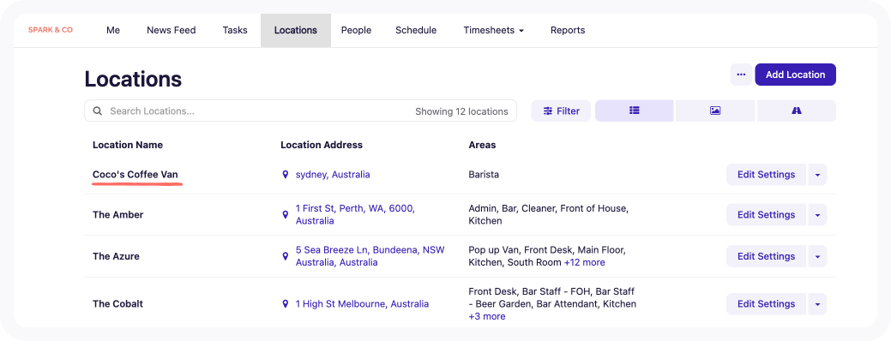
Task: Click the Locations page heading
Action: (x=133, y=80)
